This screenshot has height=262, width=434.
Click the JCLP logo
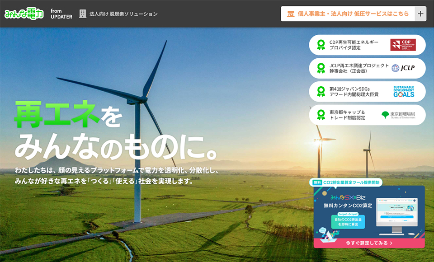click(x=403, y=68)
